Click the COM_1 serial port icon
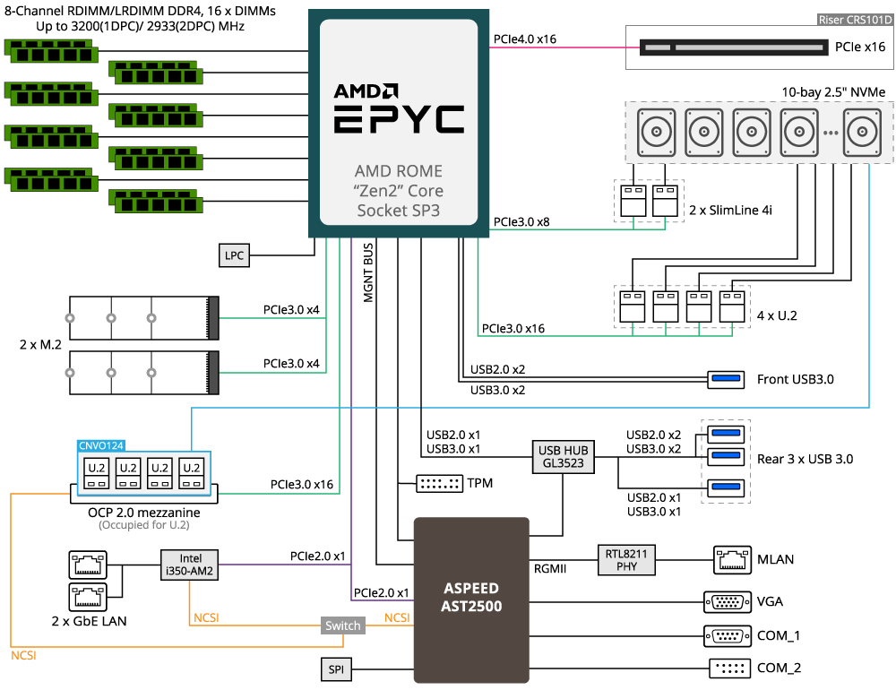Viewport: 896px width, 690px height. tap(728, 635)
